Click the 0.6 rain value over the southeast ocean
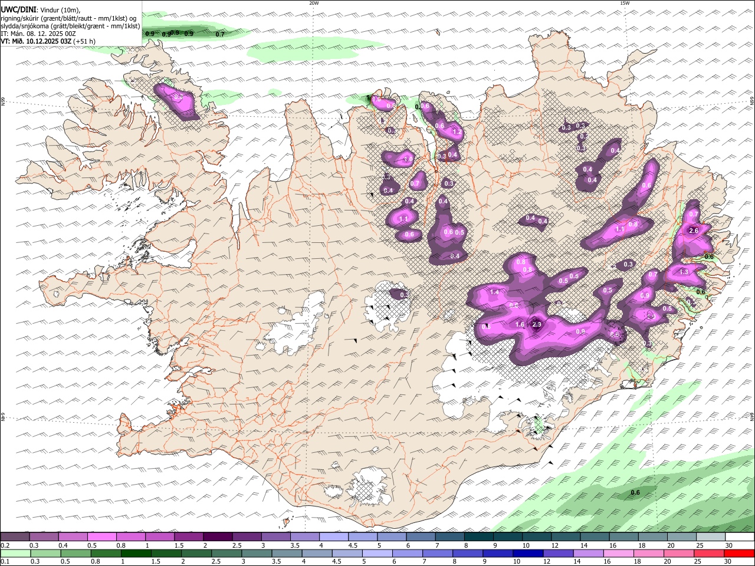This screenshot has width=755, height=566. (x=635, y=493)
